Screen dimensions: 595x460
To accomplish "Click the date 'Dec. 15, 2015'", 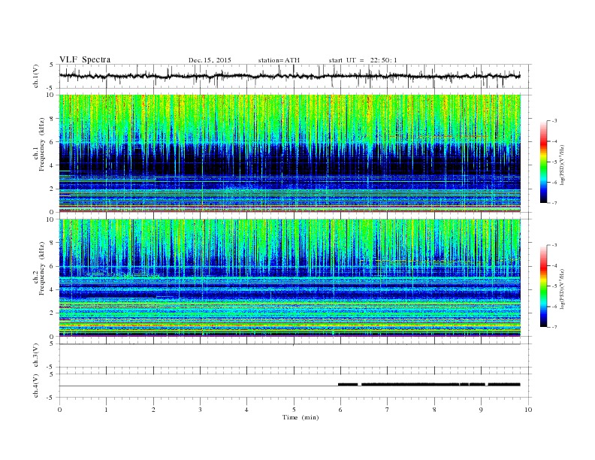I will click(210, 60).
